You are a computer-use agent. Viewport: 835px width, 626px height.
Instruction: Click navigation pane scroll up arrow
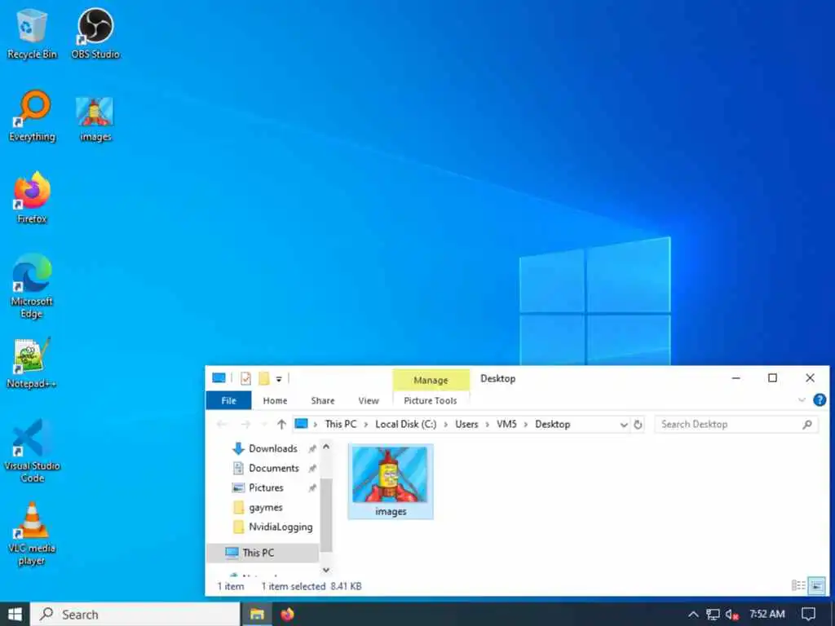(326, 447)
